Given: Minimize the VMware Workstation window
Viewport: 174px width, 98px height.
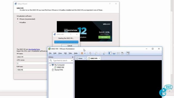Looking at the screenshot, I should point(147,49).
